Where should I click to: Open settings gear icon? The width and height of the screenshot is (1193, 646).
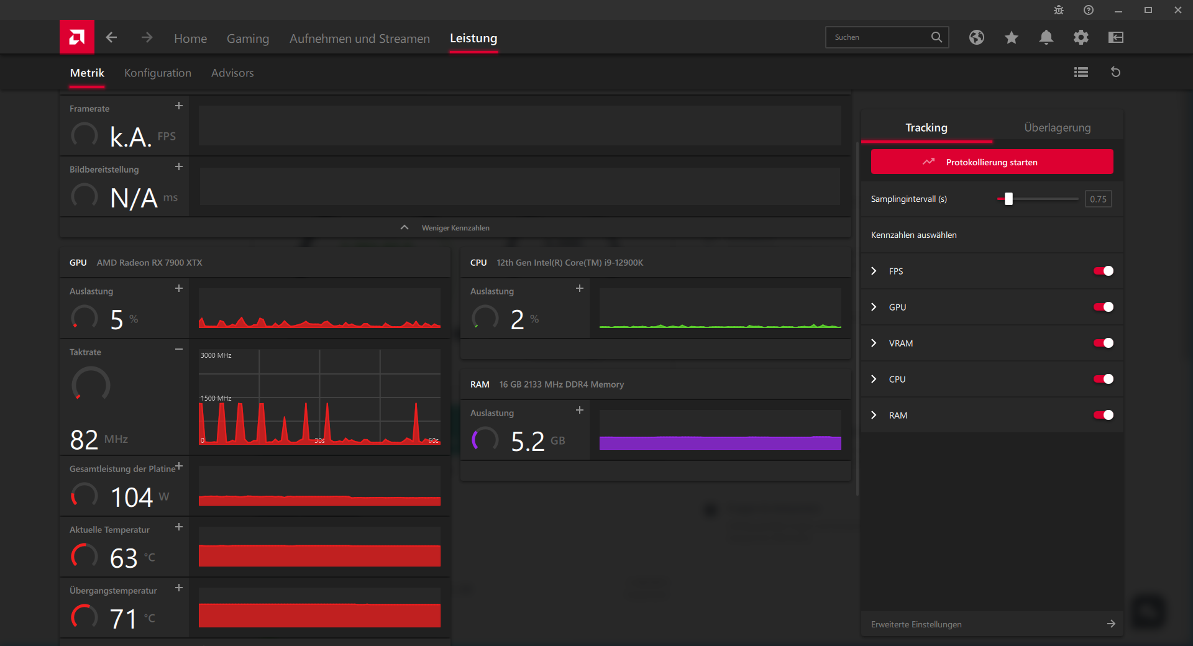click(1081, 37)
